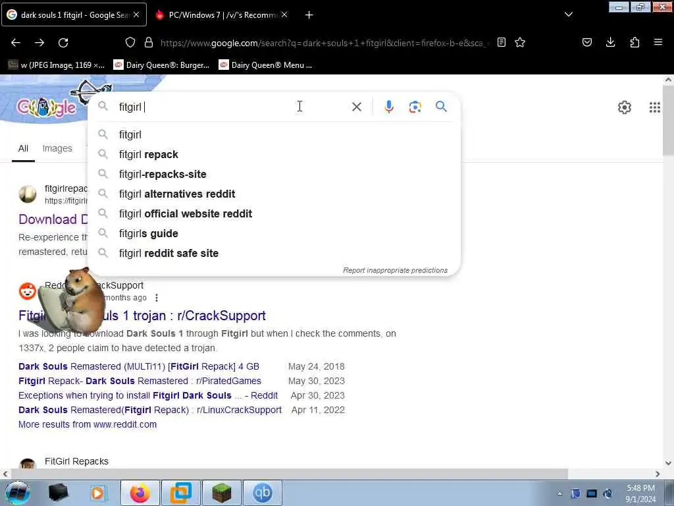Open r/PiratedGames Fitgirl Repack link

click(140, 381)
